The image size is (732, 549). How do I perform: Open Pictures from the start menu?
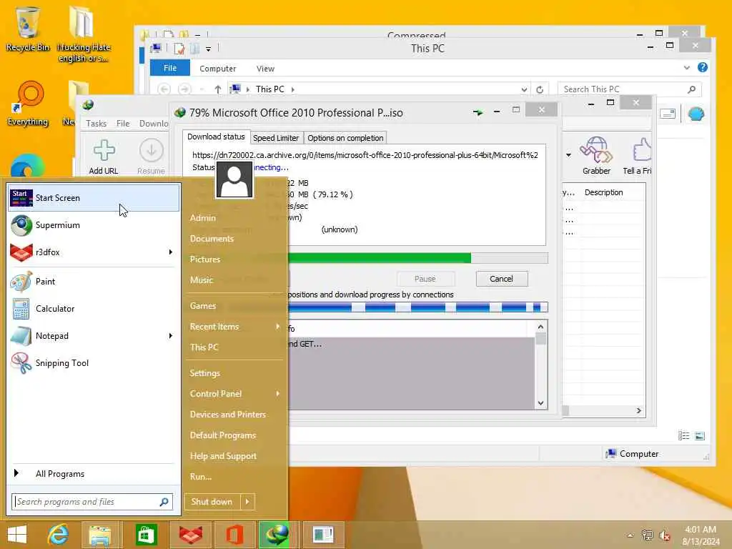click(x=205, y=259)
